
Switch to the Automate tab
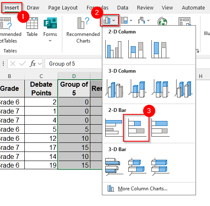193,8
